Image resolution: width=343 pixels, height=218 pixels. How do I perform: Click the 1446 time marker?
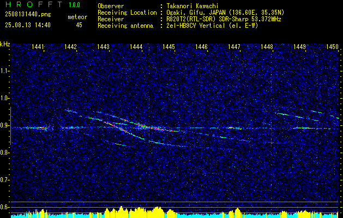tap(201, 47)
